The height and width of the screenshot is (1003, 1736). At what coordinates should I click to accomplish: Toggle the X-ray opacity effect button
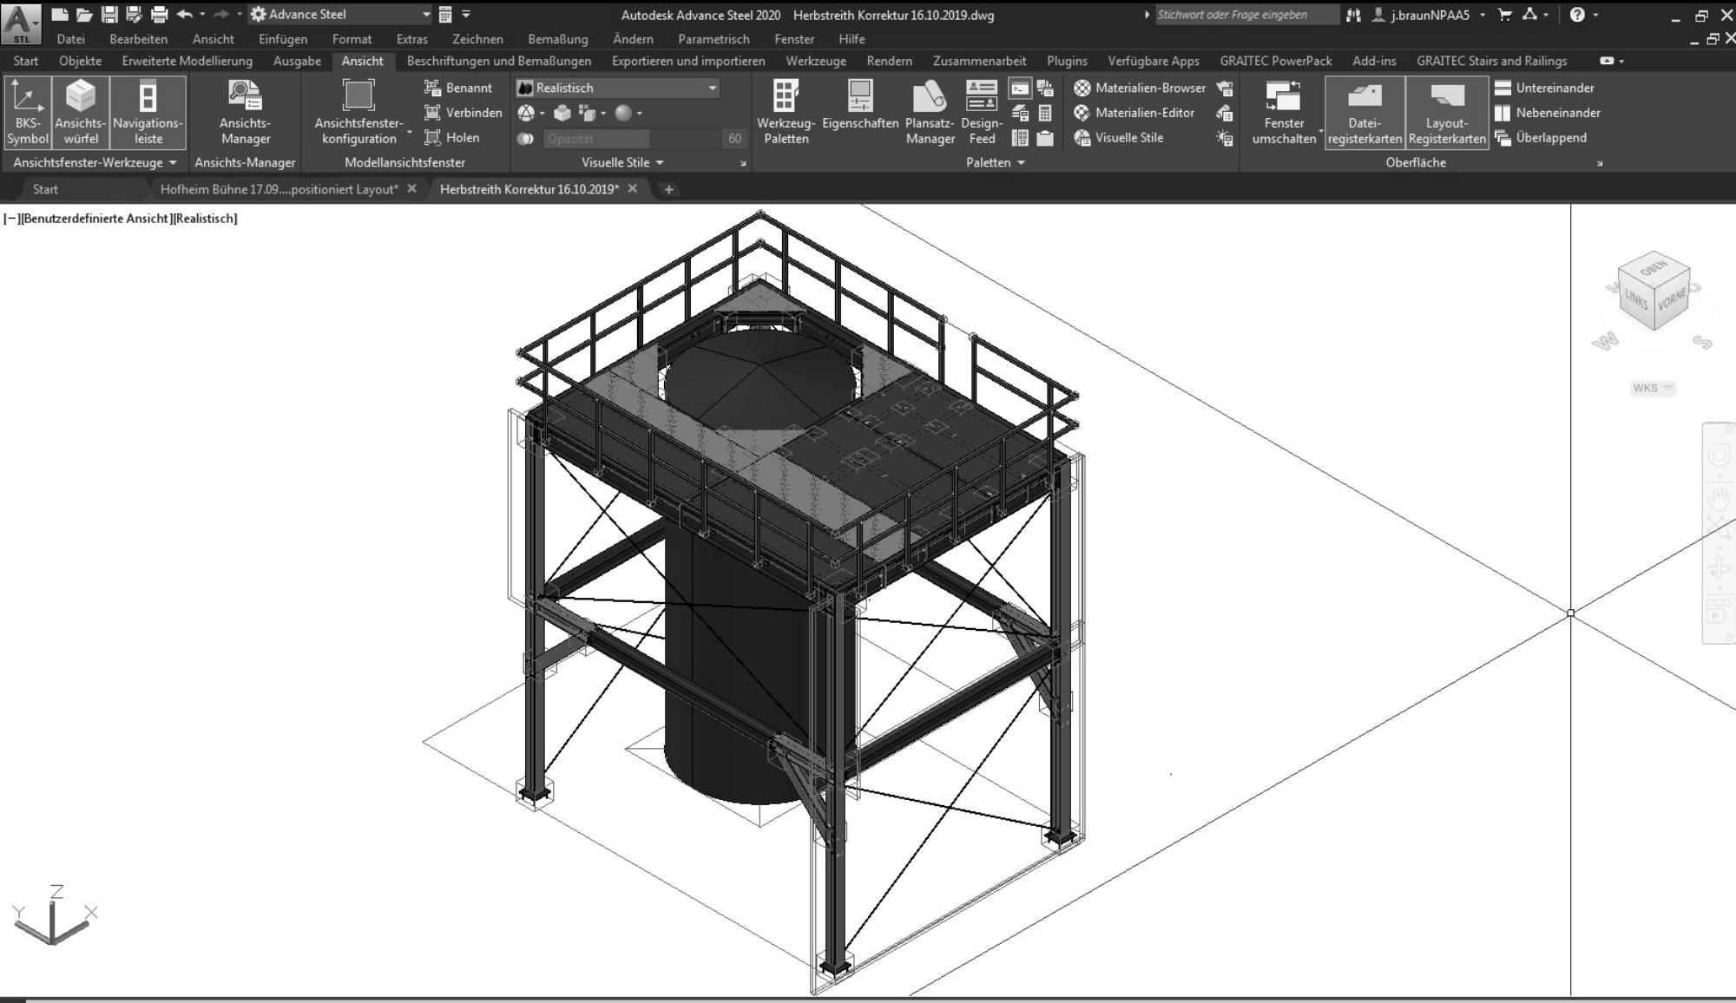click(x=525, y=138)
